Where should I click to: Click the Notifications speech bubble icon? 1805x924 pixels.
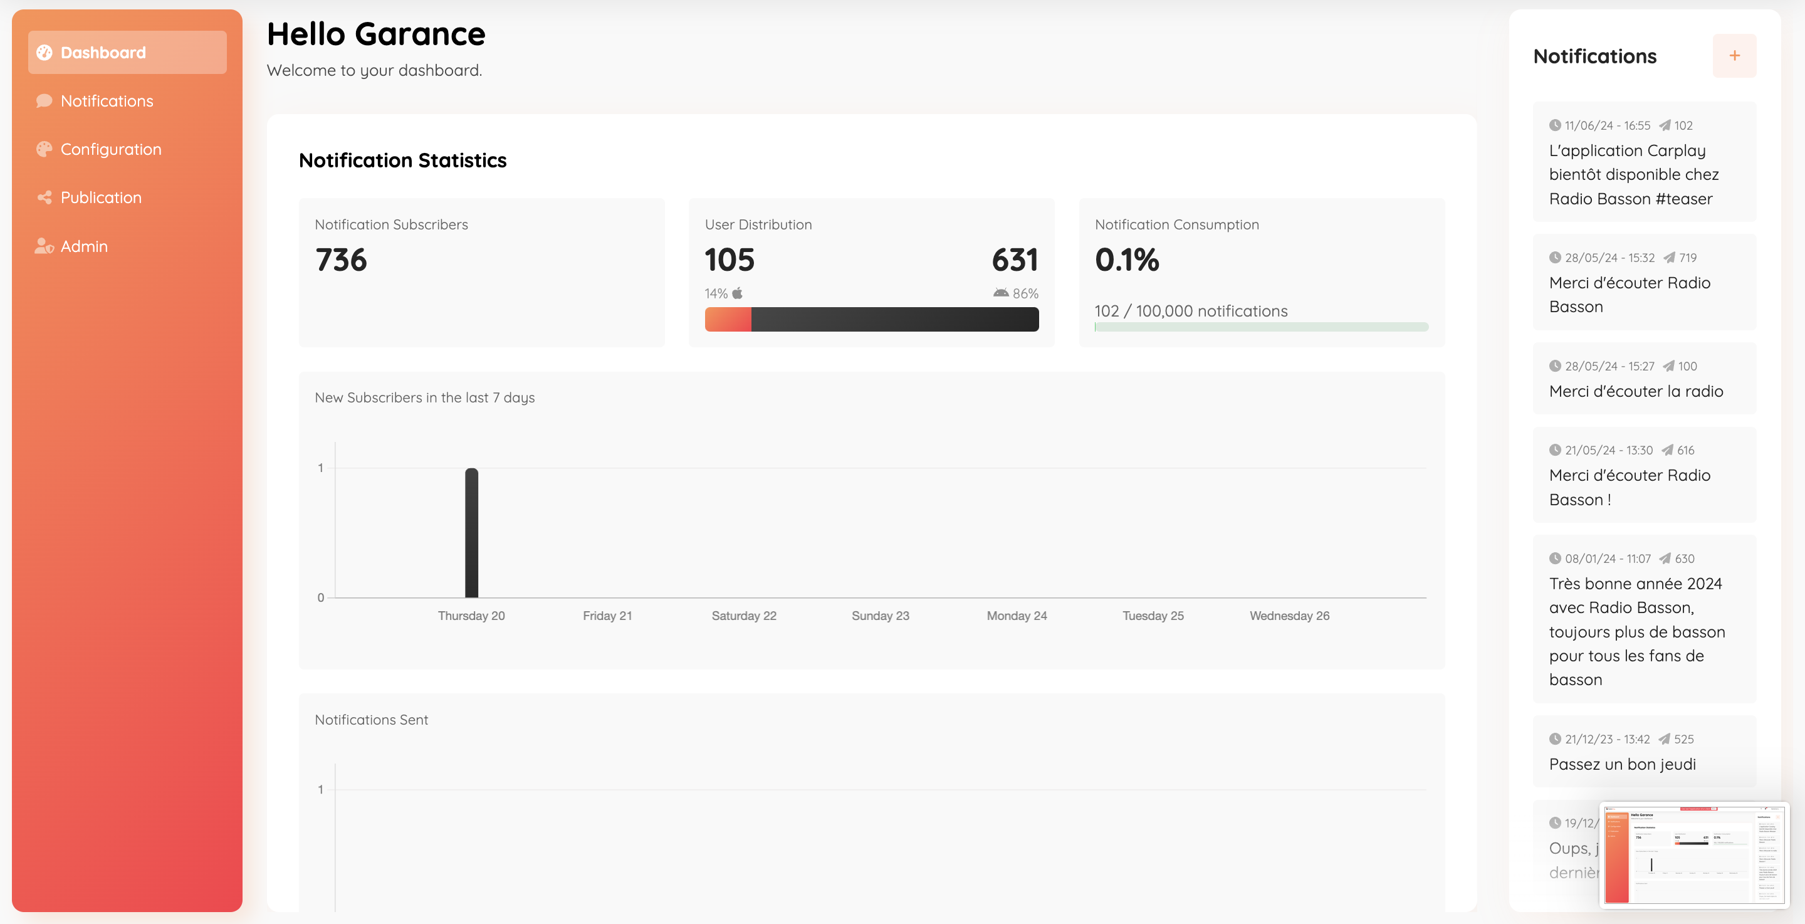(x=44, y=101)
